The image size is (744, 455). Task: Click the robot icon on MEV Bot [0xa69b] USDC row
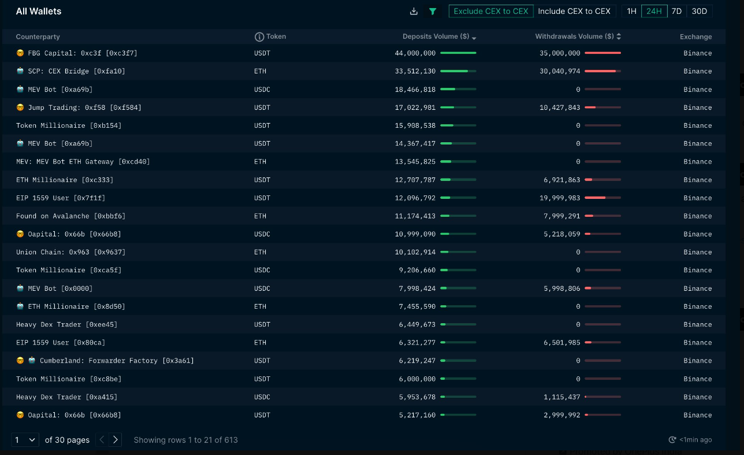coord(20,90)
